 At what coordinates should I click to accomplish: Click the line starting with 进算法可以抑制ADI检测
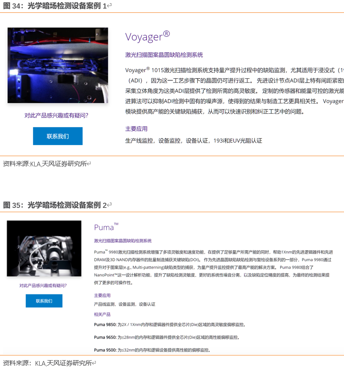[x=234, y=101]
